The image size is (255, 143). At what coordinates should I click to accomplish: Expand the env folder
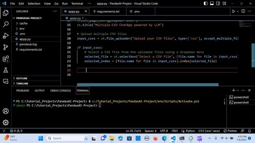point(36,29)
